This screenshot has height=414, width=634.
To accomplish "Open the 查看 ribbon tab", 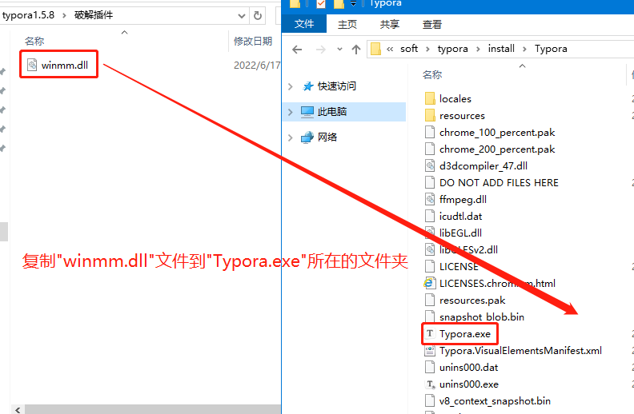I will click(432, 25).
